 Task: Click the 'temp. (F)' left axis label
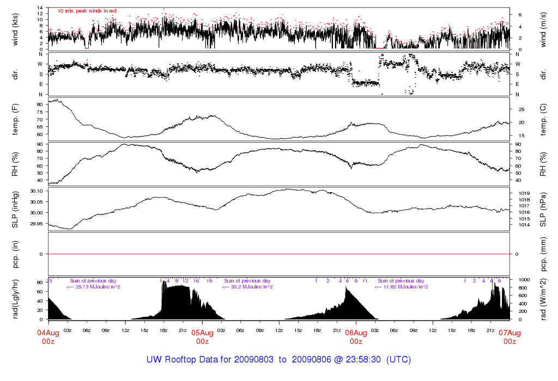point(15,119)
